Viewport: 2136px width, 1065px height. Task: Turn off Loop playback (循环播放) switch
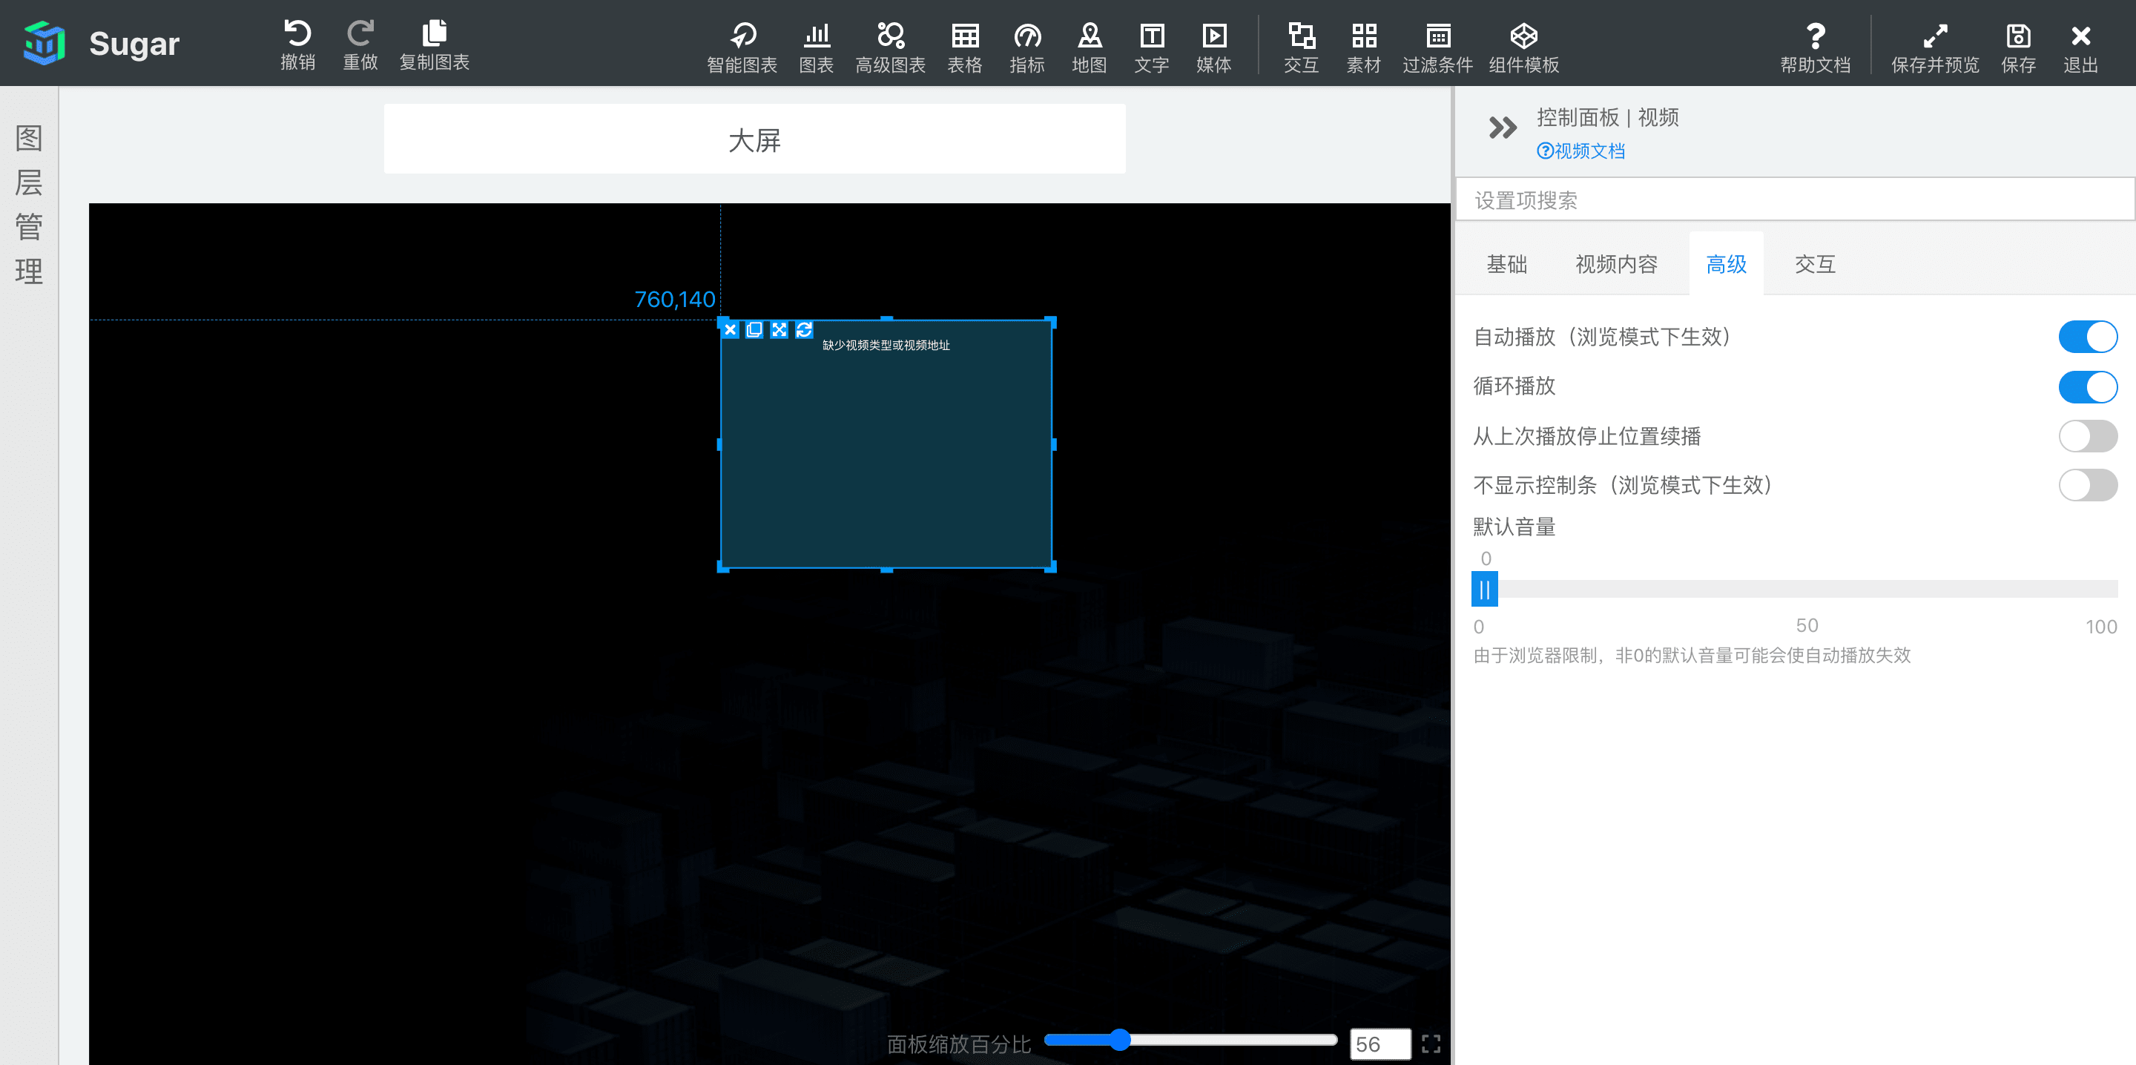point(2086,386)
